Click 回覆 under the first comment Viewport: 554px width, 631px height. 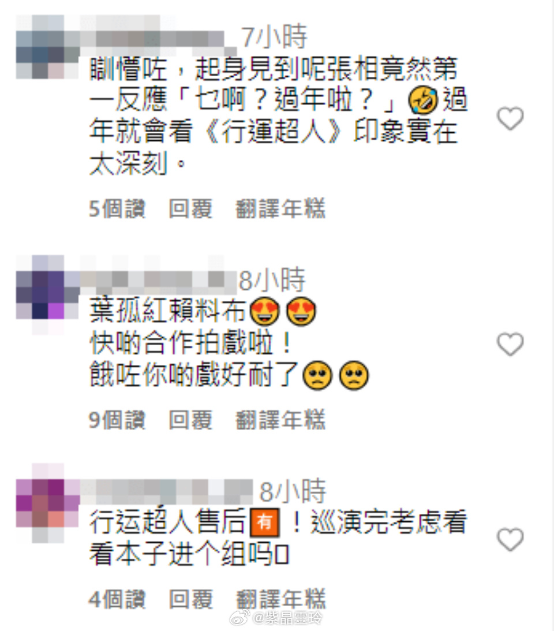[x=190, y=209]
